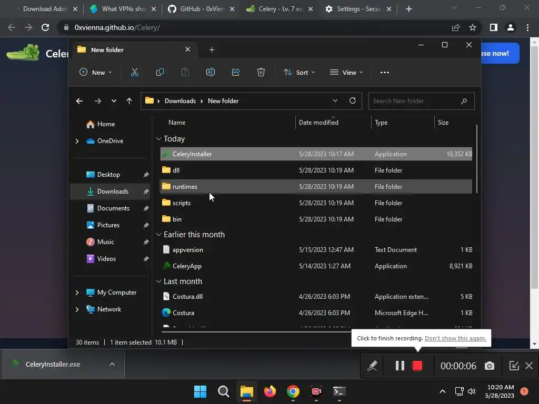This screenshot has height=404, width=539.
Task: Click the Search New folder field
Action: [x=422, y=101]
